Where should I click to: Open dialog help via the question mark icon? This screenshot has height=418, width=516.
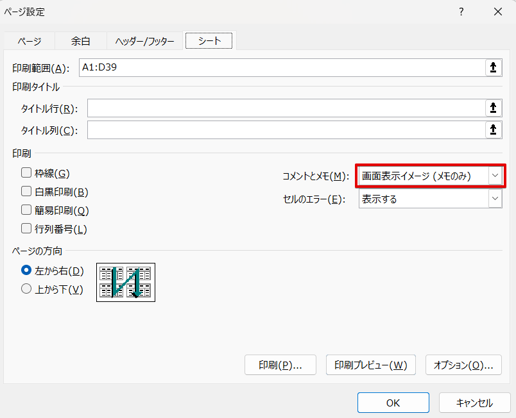(461, 12)
